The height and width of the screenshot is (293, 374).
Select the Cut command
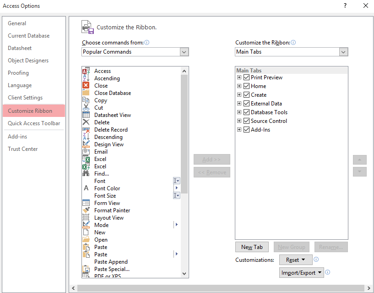coord(100,107)
